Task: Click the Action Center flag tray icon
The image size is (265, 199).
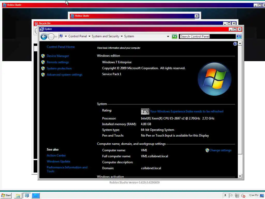Action: (231, 196)
